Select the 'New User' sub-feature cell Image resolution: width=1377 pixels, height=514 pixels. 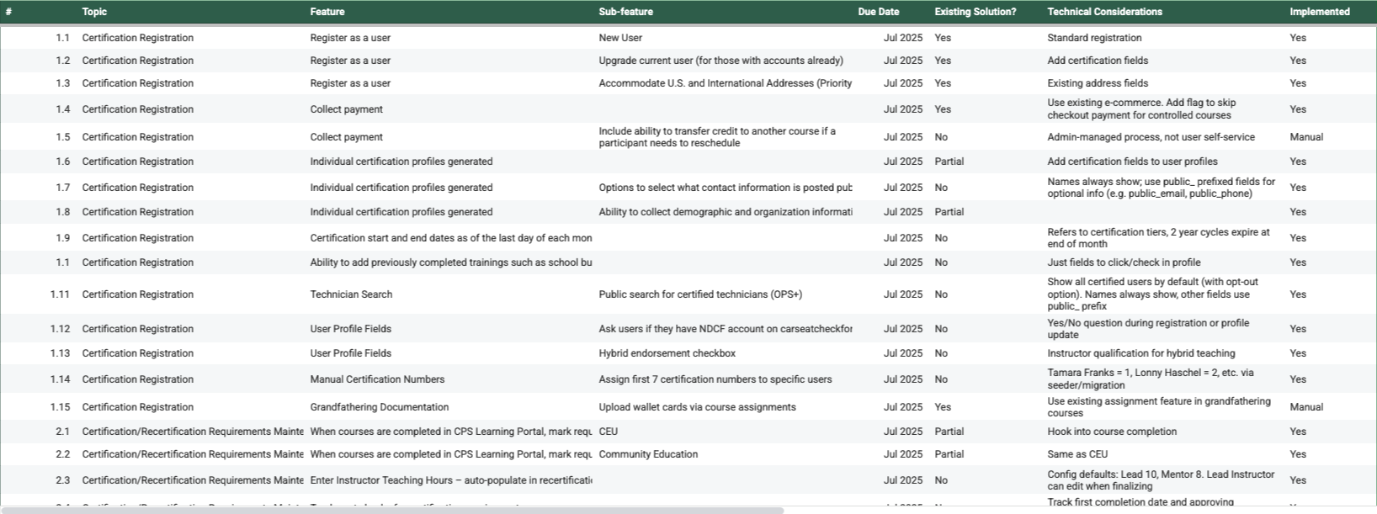[x=620, y=38]
